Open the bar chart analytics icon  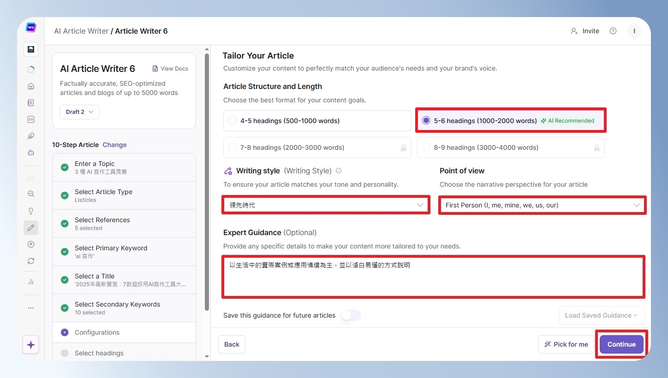tap(31, 282)
